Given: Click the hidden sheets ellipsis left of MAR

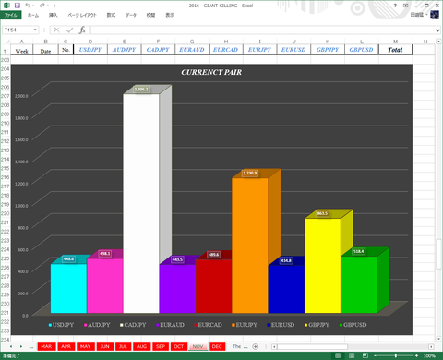Looking at the screenshot, I should tap(31, 347).
